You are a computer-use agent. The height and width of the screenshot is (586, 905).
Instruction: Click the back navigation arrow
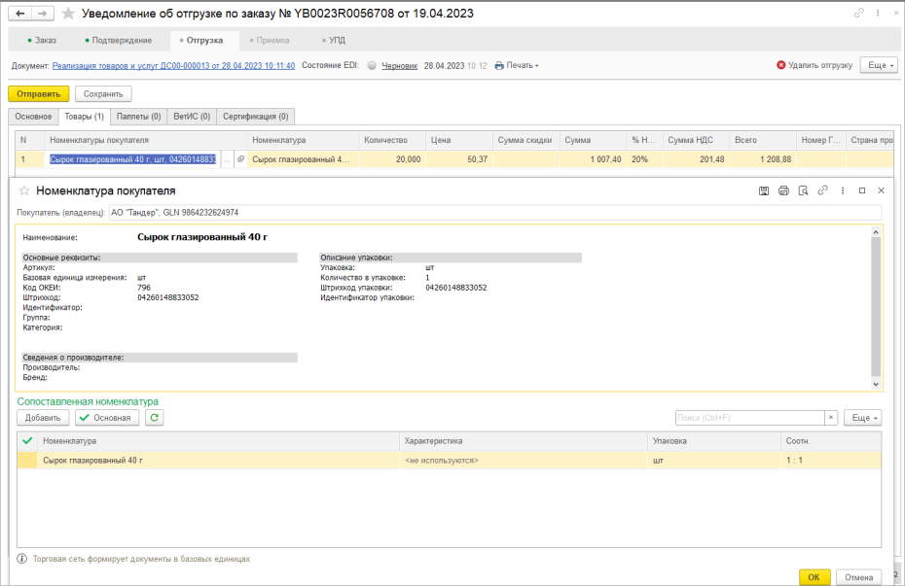[x=20, y=14]
